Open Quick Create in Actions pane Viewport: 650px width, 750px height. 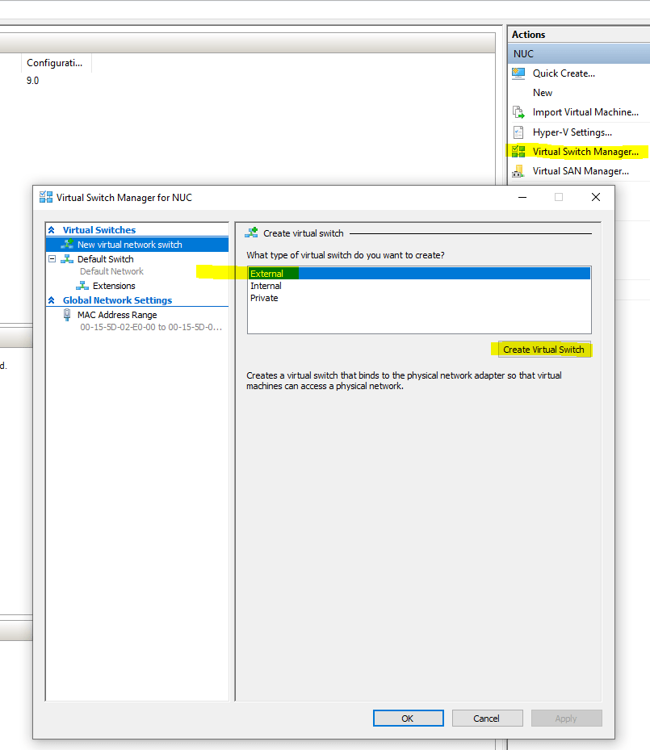click(x=564, y=73)
